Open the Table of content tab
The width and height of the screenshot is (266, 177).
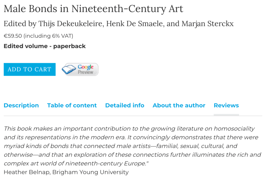point(72,105)
